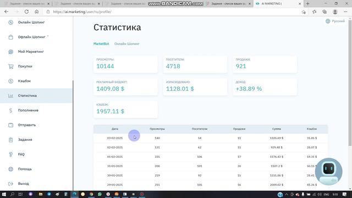Open the Кэшбэк sidebar link

coord(24,81)
